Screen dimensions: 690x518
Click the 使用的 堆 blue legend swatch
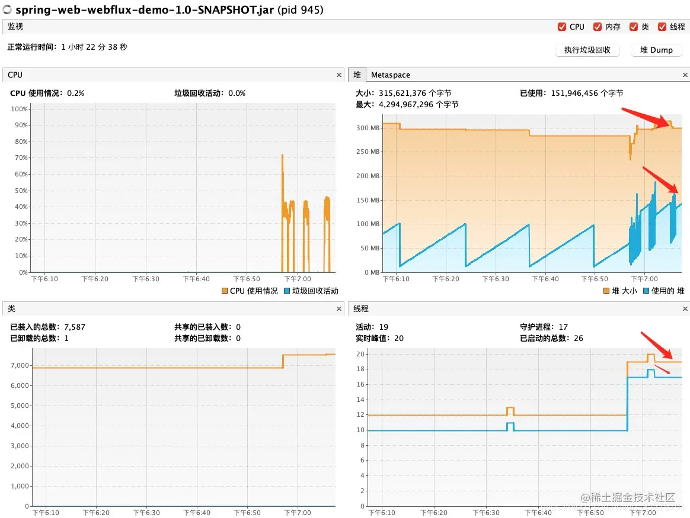pyautogui.click(x=646, y=291)
